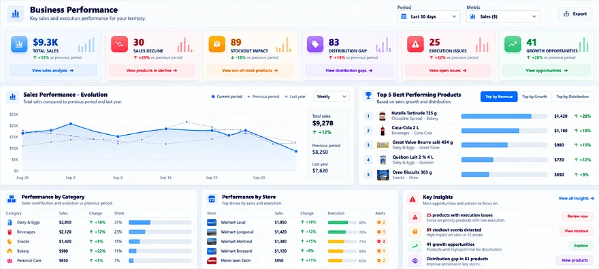Click the Stockout Impact orange box icon
Image resolution: width=599 pixels, height=269 pixels.
tap(216, 44)
